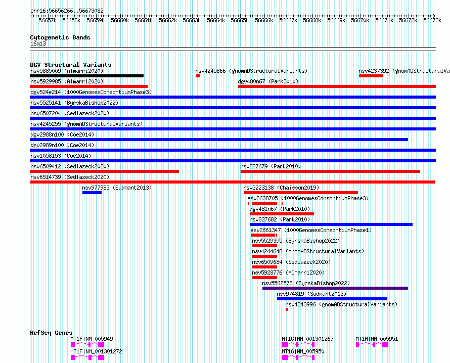Click the nsv4244648 (gnomADStructuralVariants) red bar
This screenshot has width=450, height=363.
click(x=264, y=256)
